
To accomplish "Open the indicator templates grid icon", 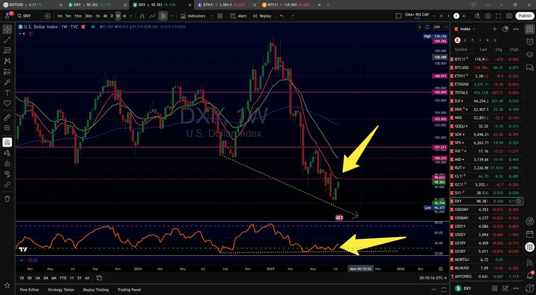I will click(220, 16).
